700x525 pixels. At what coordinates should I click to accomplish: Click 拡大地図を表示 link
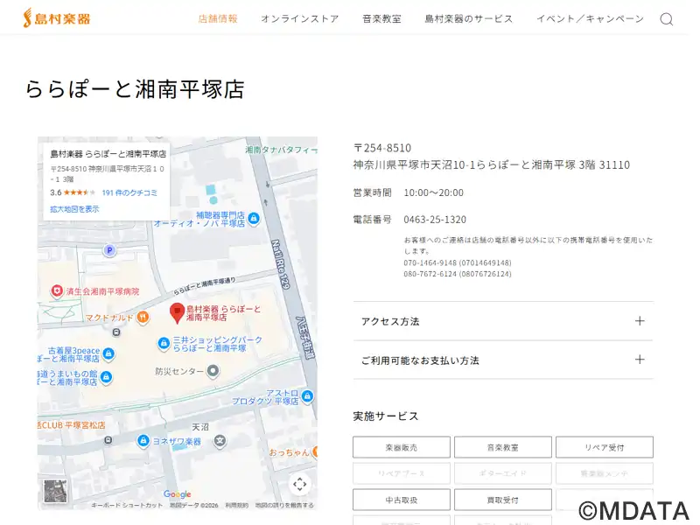coord(74,209)
